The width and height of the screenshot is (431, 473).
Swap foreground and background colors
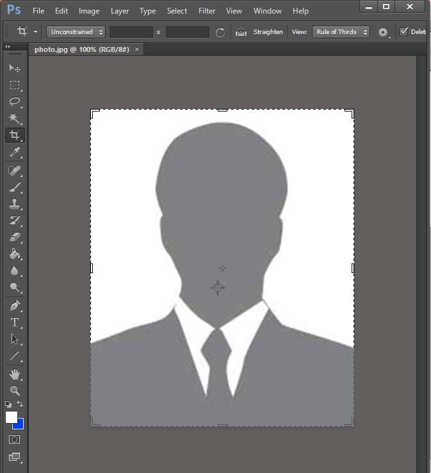coord(20,403)
